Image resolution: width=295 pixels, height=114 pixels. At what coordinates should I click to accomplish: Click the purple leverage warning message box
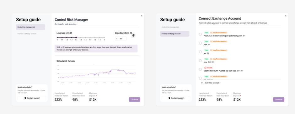pos(96,48)
